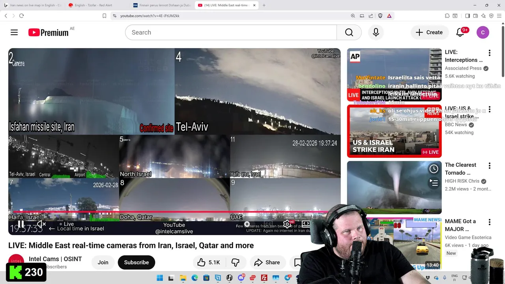Close the active YouTube live tab
The width and height of the screenshot is (505, 284).
tap(254, 5)
